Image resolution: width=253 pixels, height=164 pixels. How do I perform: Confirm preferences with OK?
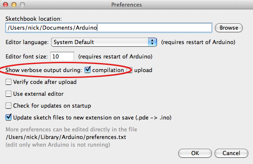pyautogui.click(x=195, y=153)
